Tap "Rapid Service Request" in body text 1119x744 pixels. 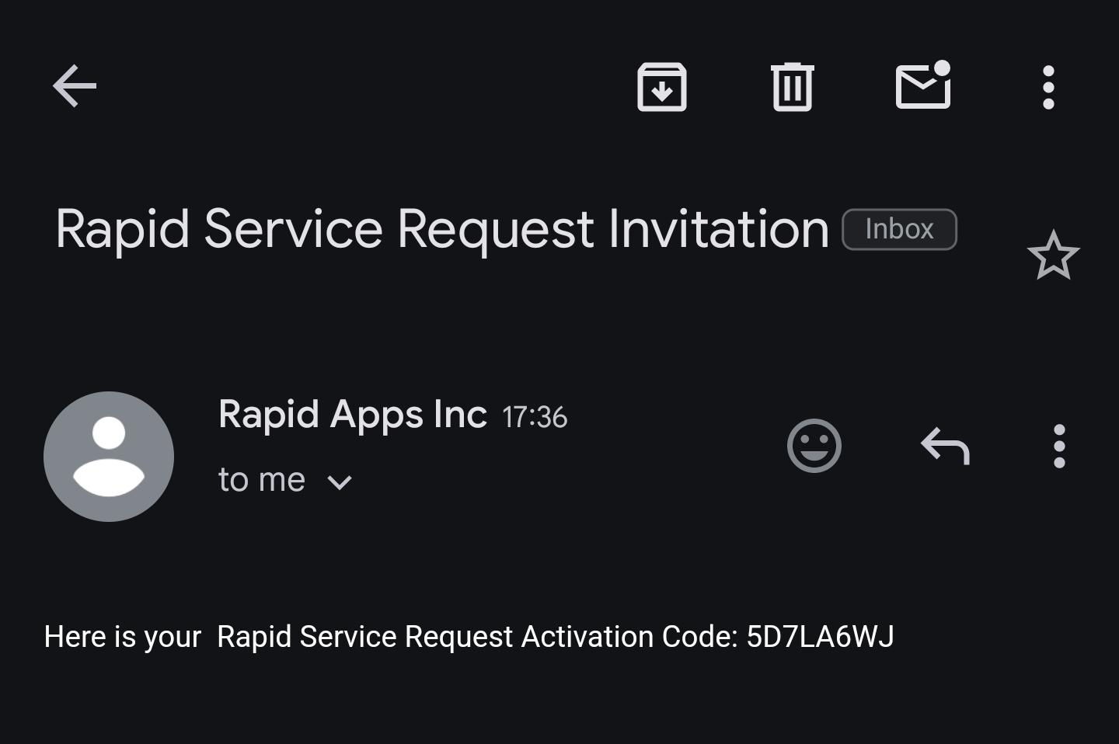364,637
